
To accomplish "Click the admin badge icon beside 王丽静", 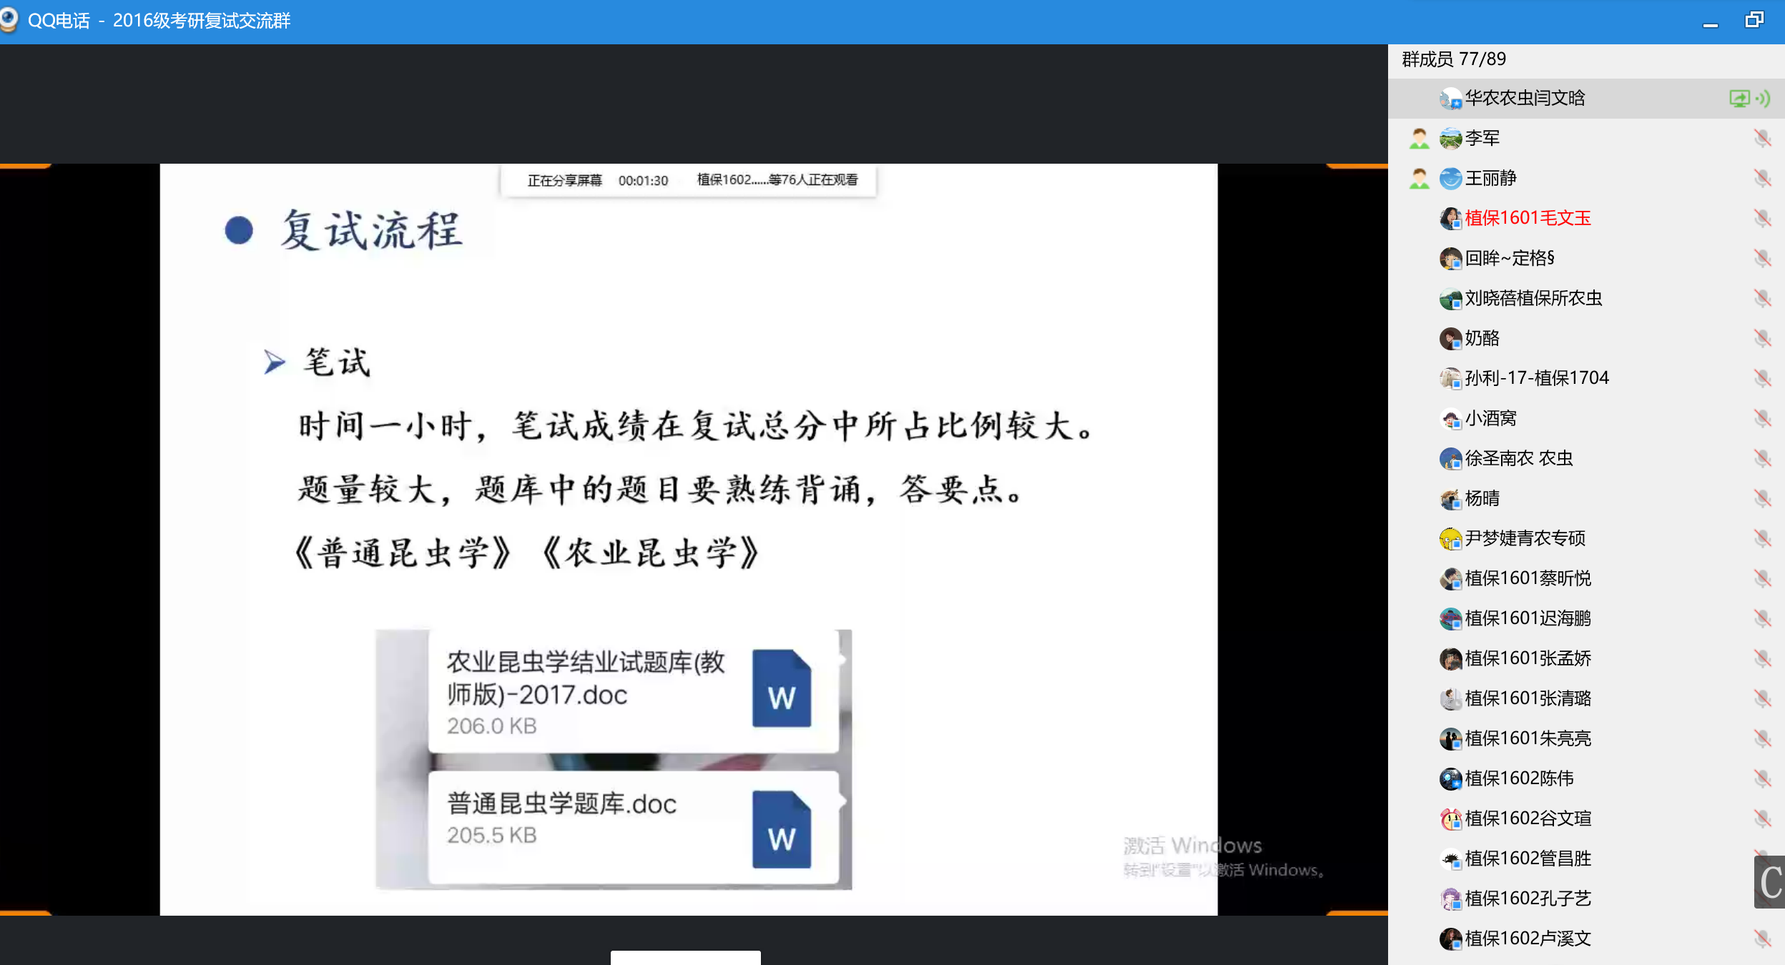I will point(1419,178).
